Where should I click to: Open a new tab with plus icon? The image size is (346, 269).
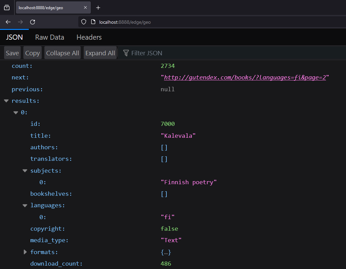98,8
